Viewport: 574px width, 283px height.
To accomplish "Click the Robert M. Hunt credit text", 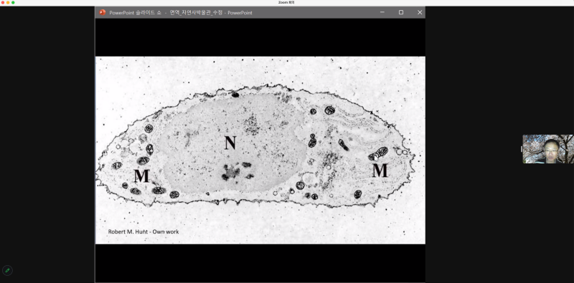I will (143, 232).
